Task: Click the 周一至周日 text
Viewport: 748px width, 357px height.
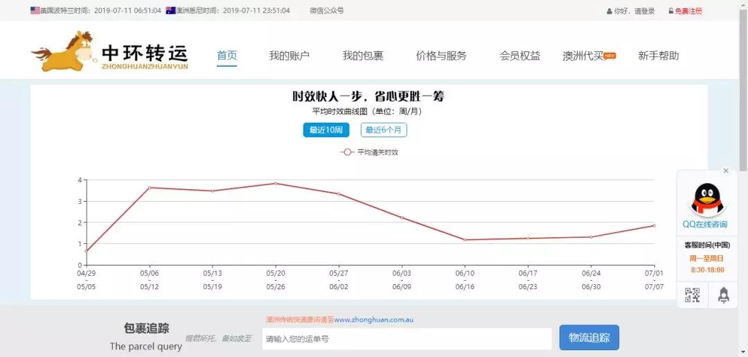Action: (706, 258)
